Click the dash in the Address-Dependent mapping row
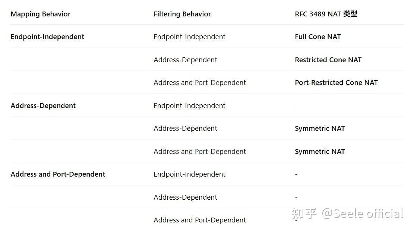The width and height of the screenshot is (414, 231). (296, 106)
